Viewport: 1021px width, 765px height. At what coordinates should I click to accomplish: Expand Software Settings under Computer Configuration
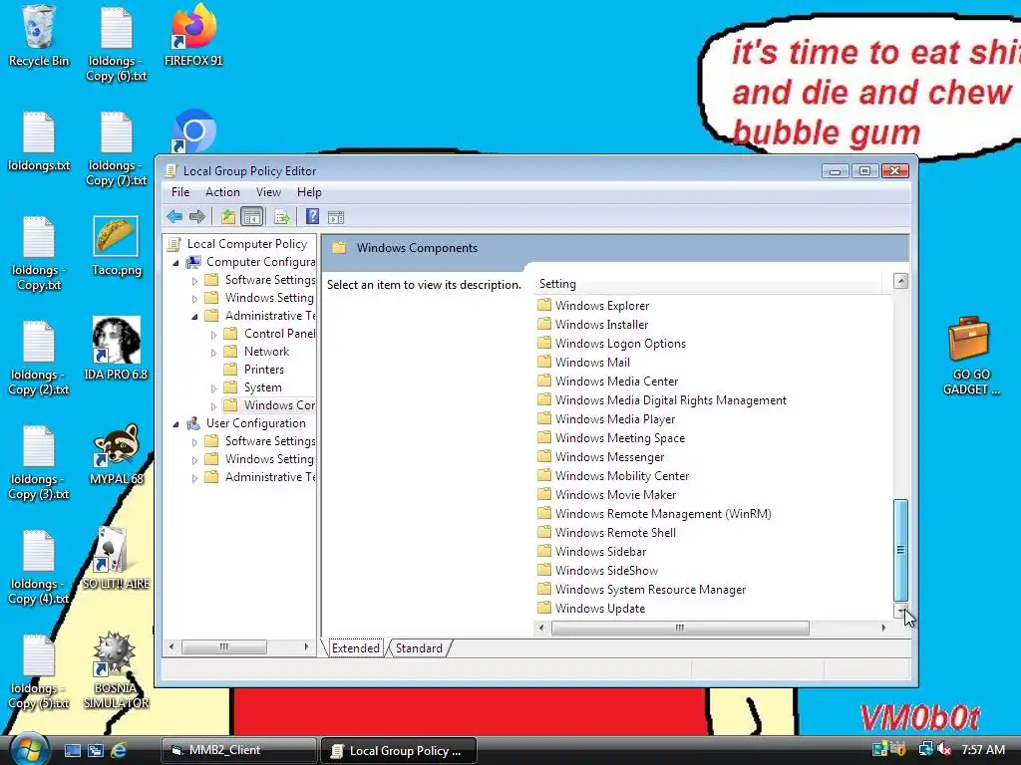click(x=194, y=281)
